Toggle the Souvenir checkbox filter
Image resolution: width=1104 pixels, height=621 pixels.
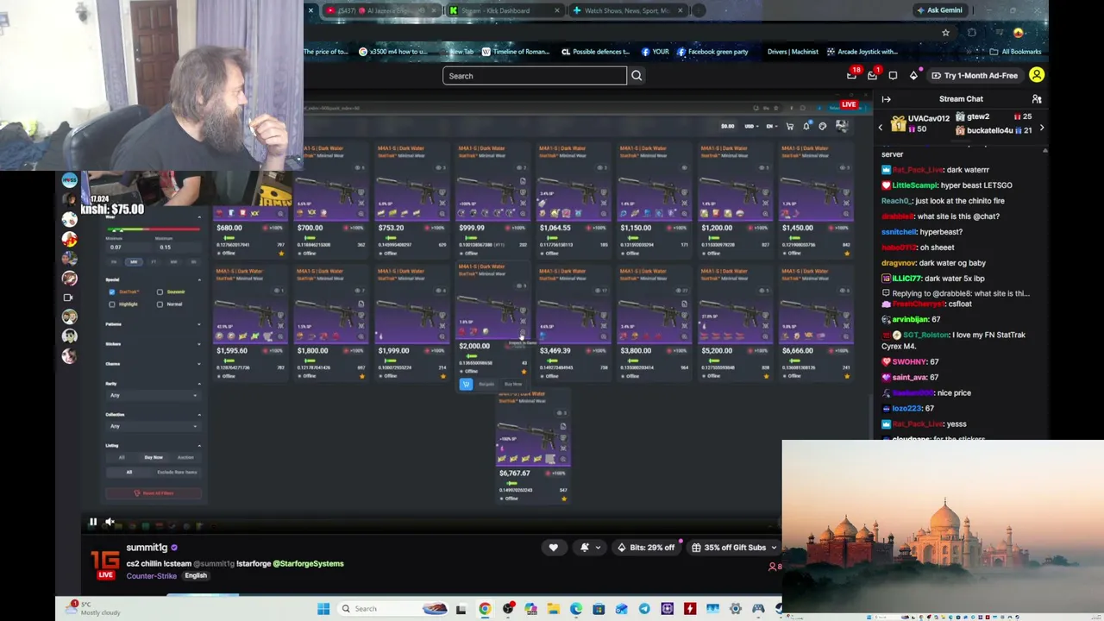point(160,292)
